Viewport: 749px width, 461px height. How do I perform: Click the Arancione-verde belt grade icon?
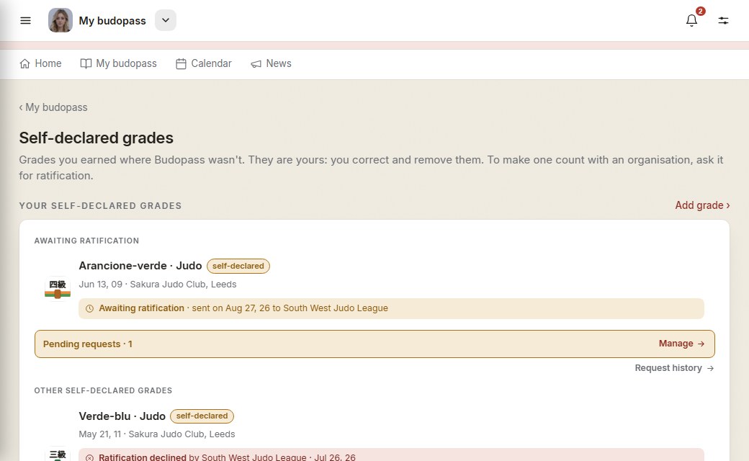(58, 289)
